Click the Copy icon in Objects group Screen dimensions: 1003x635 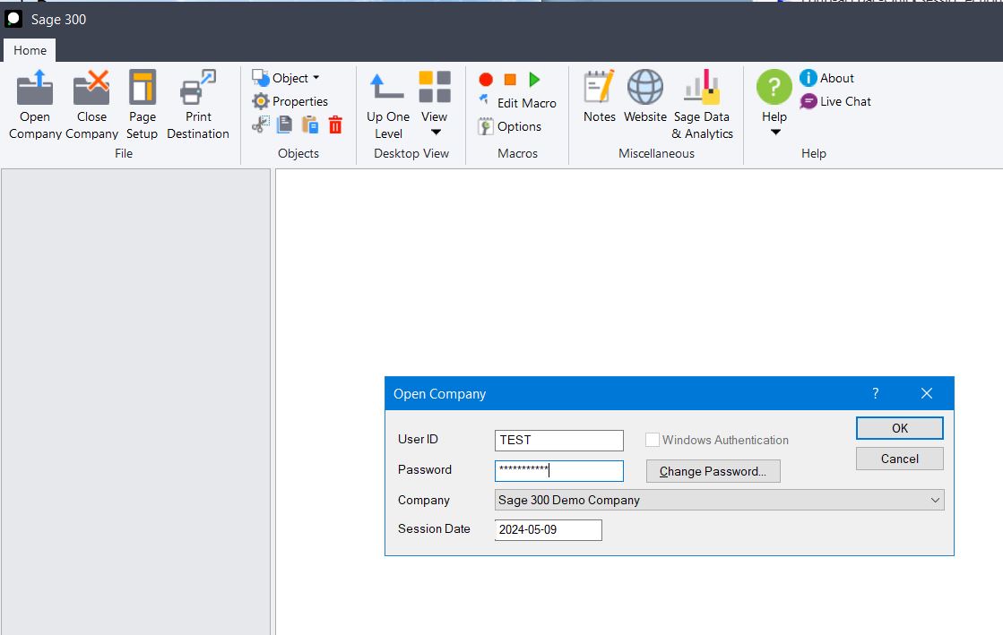point(285,124)
